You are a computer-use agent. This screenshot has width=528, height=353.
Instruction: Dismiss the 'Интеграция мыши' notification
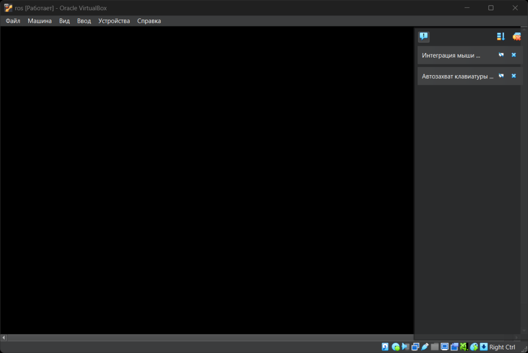[x=514, y=55]
